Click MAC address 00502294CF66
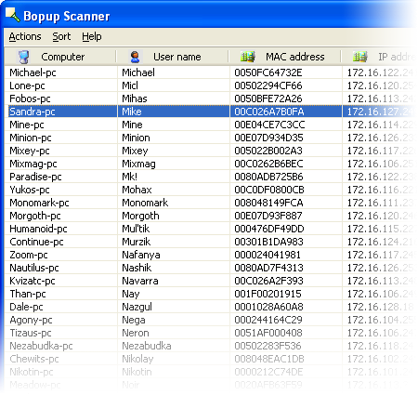Image resolution: width=418 pixels, height=395 pixels. coord(268,86)
